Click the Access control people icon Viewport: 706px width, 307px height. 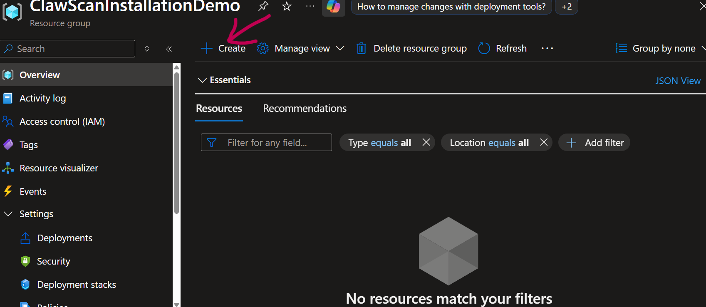pyautogui.click(x=8, y=121)
